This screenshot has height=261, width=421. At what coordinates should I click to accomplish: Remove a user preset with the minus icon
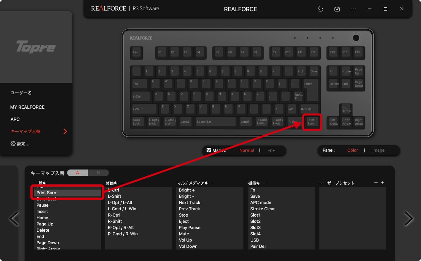click(376, 183)
